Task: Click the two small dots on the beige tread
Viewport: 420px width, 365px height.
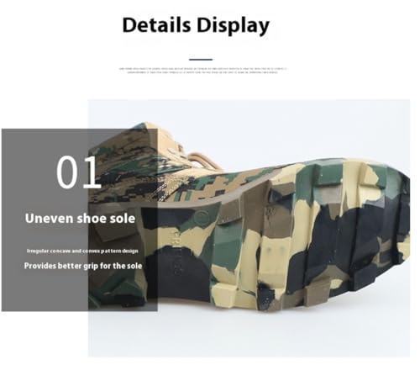Action: [275, 250]
